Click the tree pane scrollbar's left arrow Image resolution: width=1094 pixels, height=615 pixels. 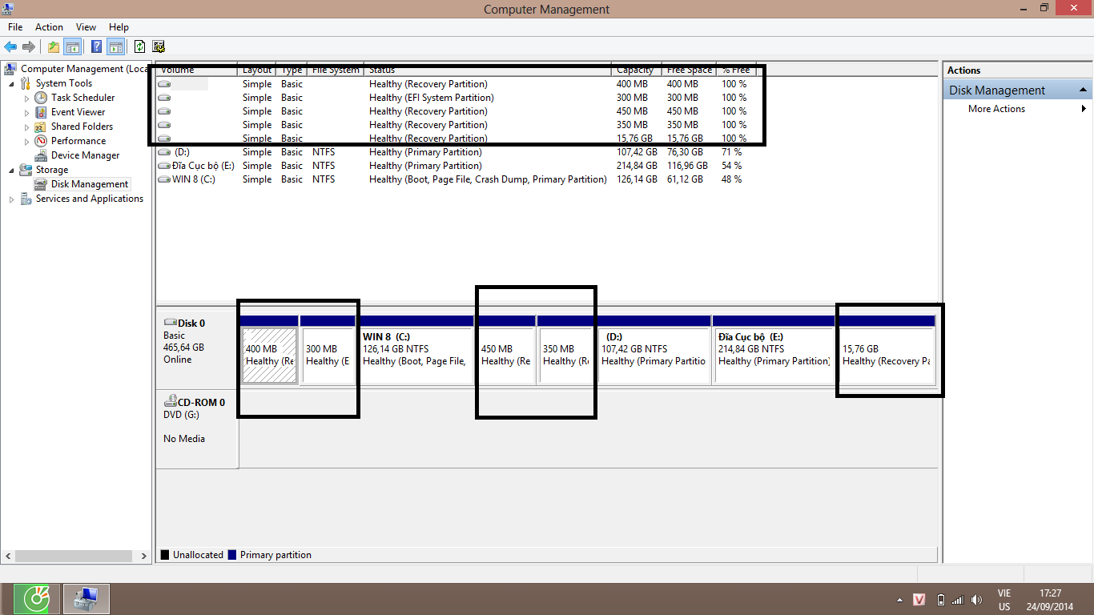[9, 556]
